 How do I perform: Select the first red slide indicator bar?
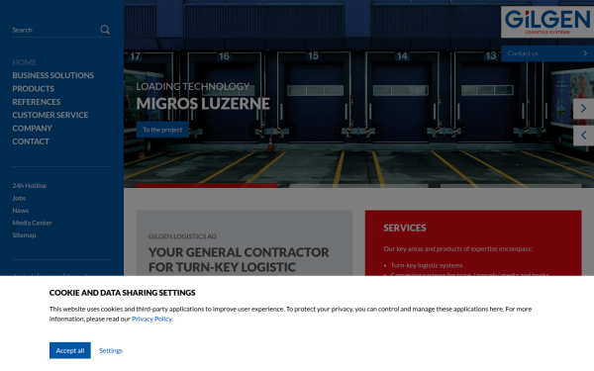207,186
